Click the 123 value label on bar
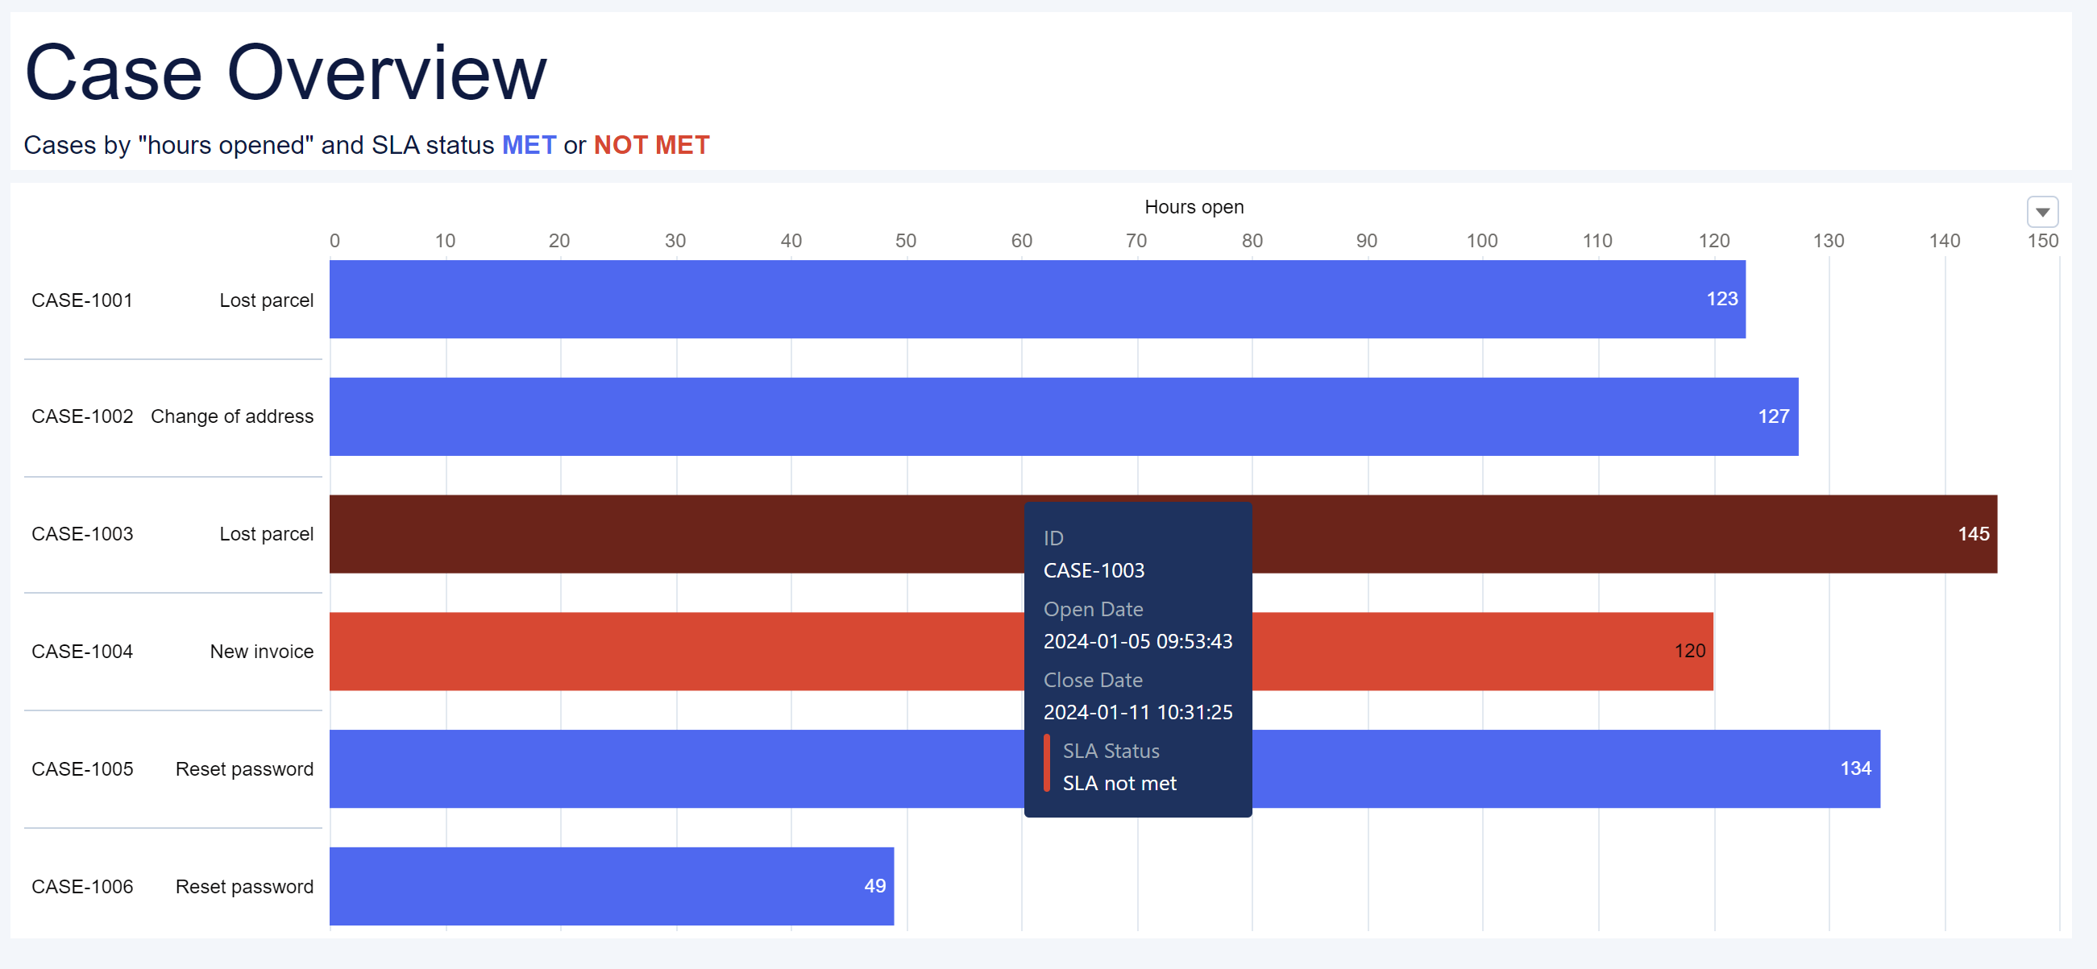 click(1721, 299)
